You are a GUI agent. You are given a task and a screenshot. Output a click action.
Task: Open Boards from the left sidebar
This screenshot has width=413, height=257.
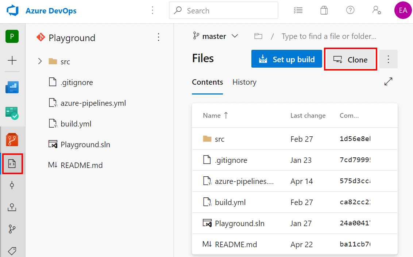pos(12,87)
